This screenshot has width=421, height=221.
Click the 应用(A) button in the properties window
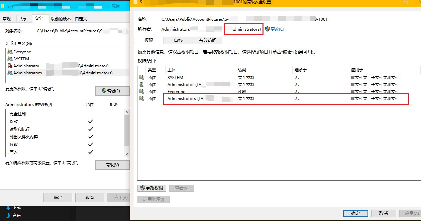click(x=118, y=198)
